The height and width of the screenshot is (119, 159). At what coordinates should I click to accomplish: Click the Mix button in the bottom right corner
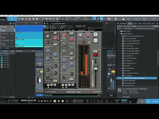148,101
